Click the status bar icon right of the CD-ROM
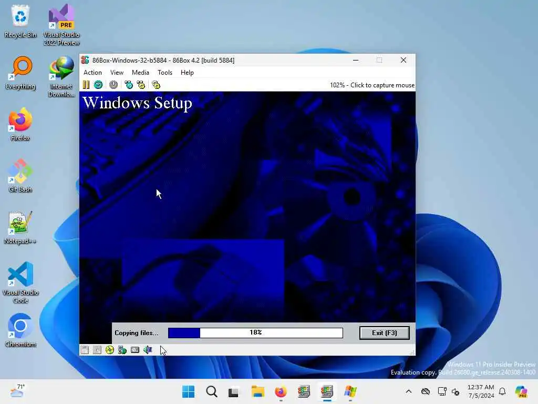The height and width of the screenshot is (404, 538). pos(122,350)
